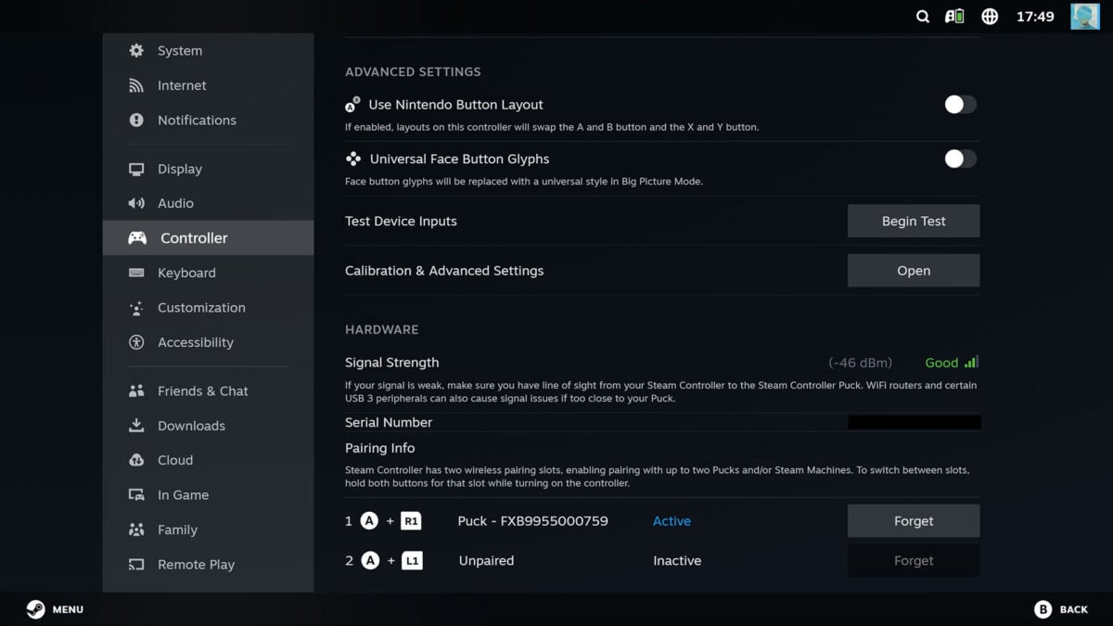Select the Keyboard icon in sidebar
The width and height of the screenshot is (1113, 626).
(136, 273)
